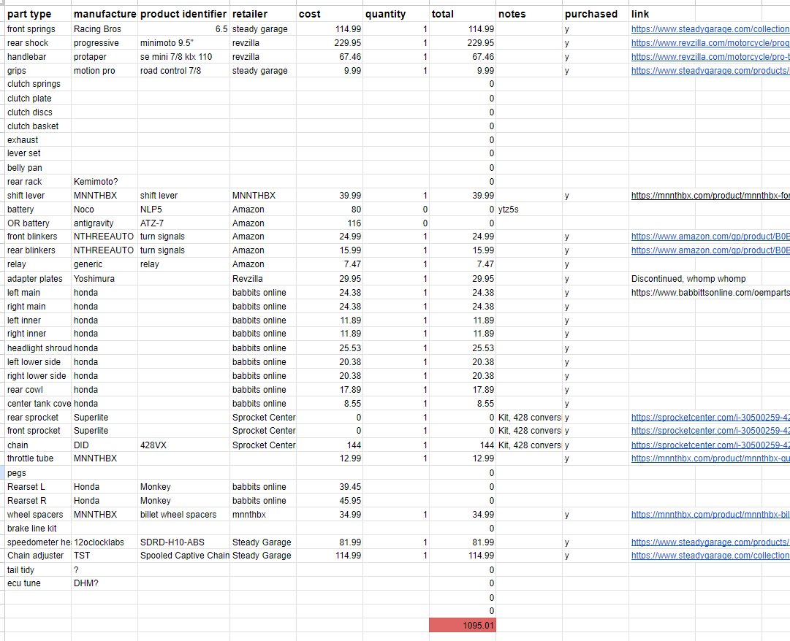Follow the handlebar row revzilla link
The image size is (790, 641).
pos(710,57)
